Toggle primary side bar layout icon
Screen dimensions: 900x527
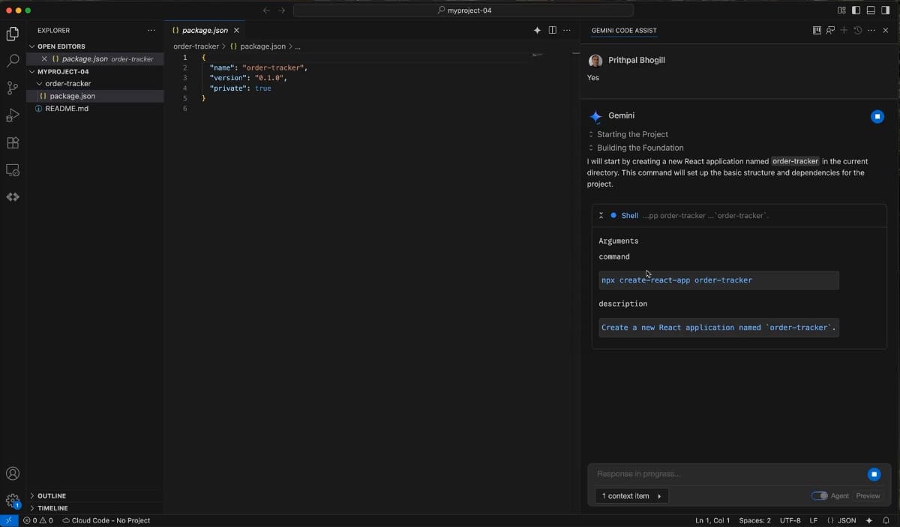856,10
